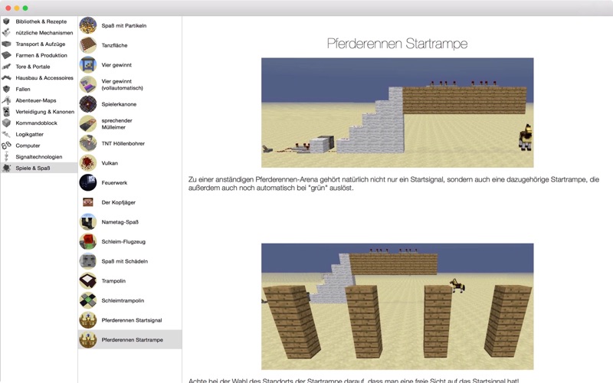Select Farmen & Produktion category
613x383 pixels.
[x=39, y=55]
